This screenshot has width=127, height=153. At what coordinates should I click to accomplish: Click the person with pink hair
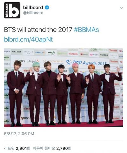click(x=76, y=93)
